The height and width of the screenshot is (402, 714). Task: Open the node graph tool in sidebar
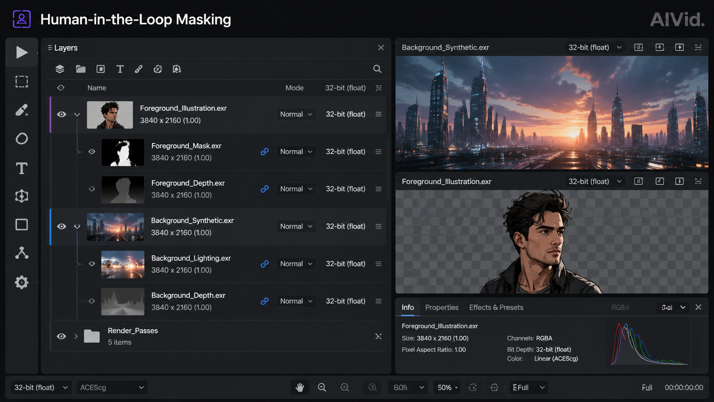coord(22,253)
